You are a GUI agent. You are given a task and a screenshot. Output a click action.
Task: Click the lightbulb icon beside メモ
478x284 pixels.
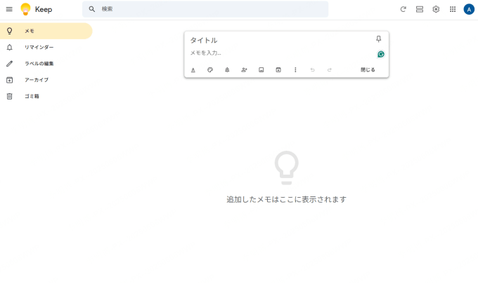9,31
